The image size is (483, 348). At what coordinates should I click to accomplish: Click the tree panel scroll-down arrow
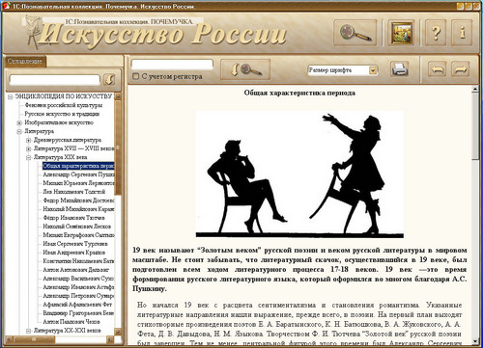[118, 331]
